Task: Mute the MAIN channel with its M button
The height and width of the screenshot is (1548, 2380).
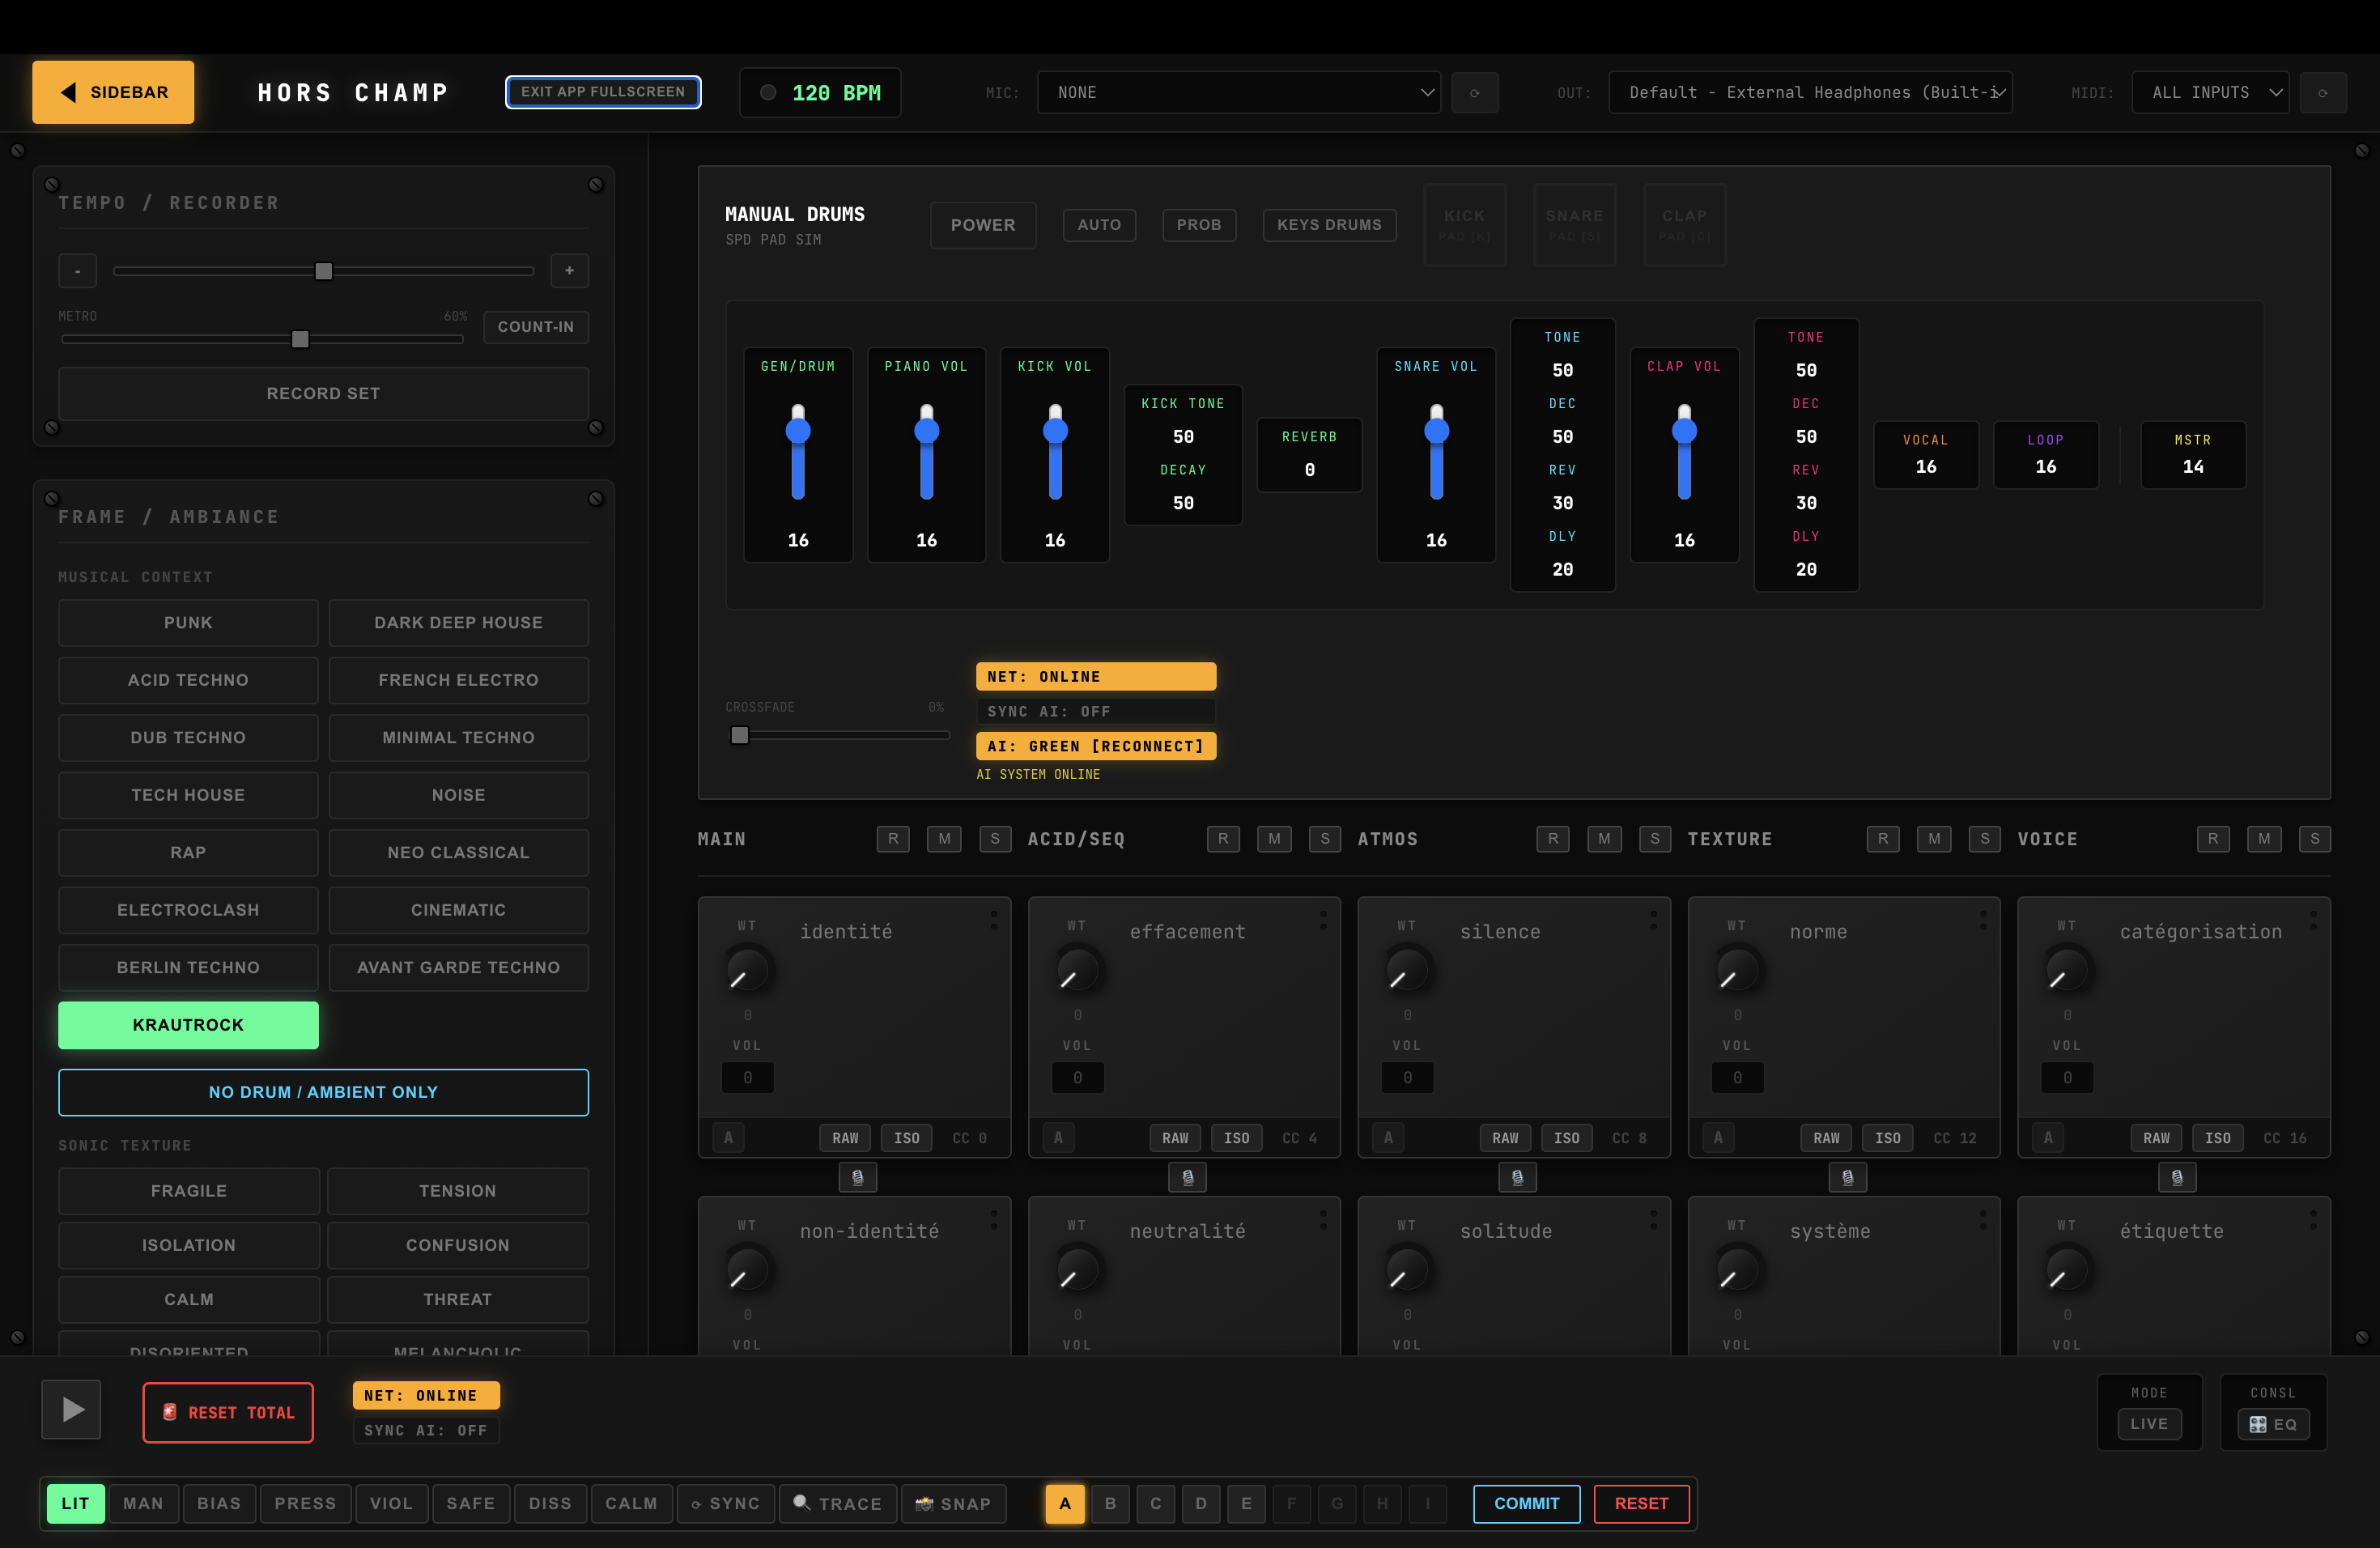Action: click(944, 839)
